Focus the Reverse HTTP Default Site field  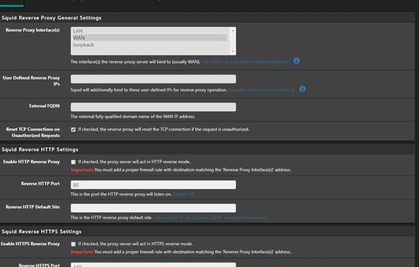click(x=153, y=208)
